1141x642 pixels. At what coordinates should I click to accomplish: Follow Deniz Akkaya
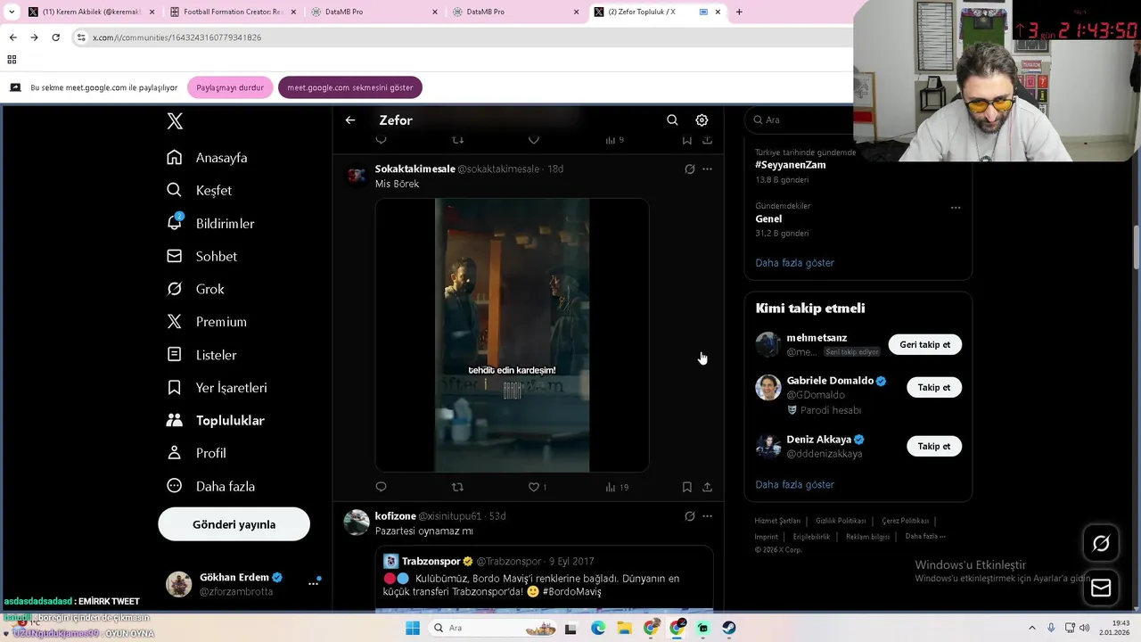coord(933,446)
